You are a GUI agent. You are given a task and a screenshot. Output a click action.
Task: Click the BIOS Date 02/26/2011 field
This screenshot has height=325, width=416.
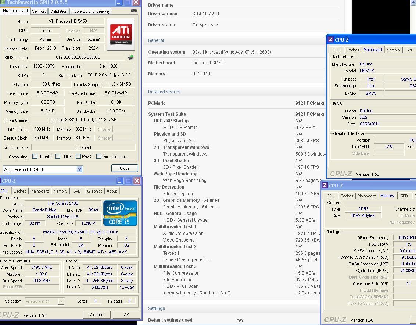tap(387, 124)
